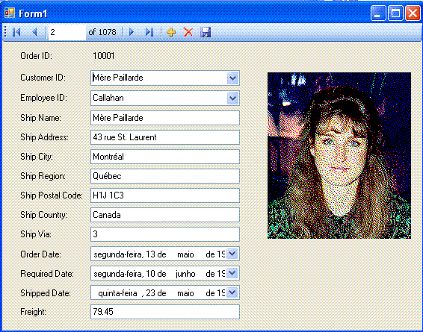Click the Form1 application icon in title bar

pos(10,13)
